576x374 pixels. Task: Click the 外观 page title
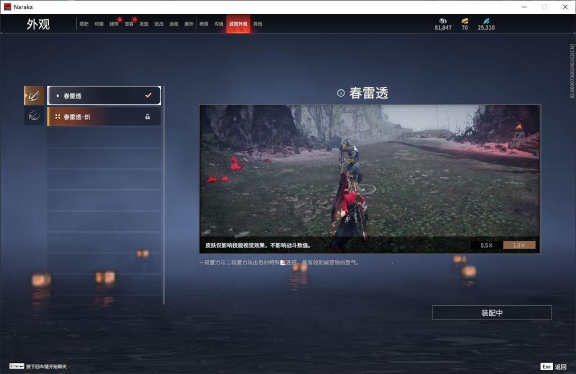coord(38,24)
